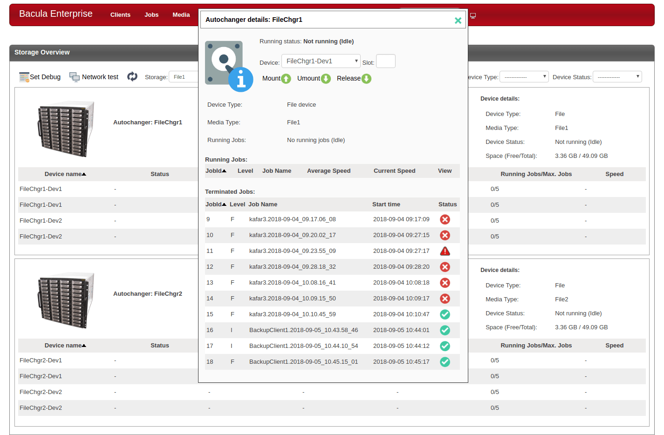This screenshot has width=664, height=435.
Task: Click the Status header in FileChgr2 table
Action: point(160,346)
